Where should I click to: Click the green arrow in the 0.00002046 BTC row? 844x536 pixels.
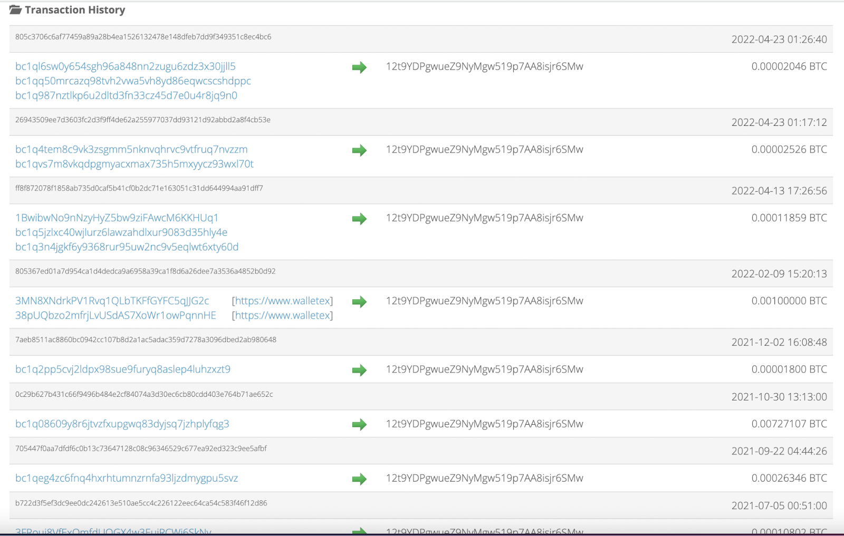coord(359,67)
